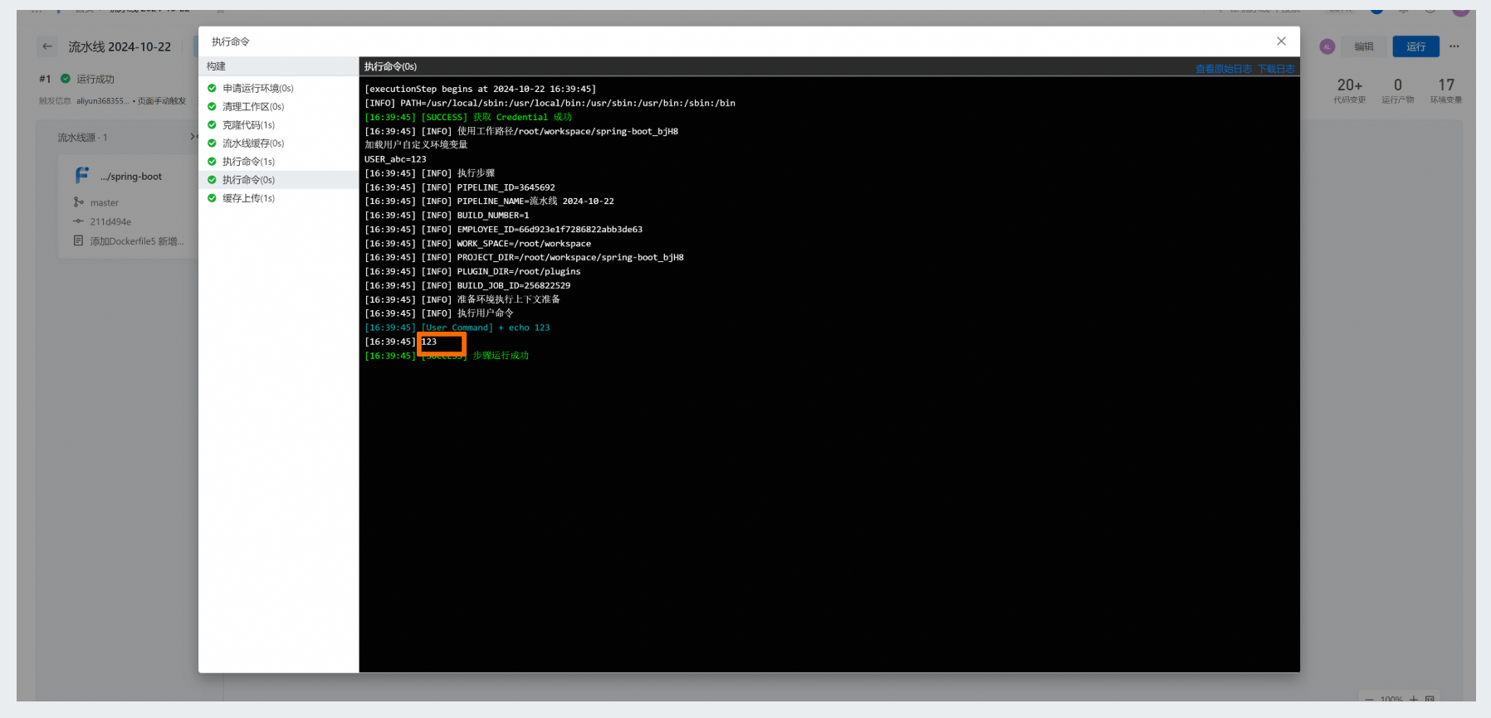Click the green check icon of 流水线缓存(0s)
This screenshot has height=718, width=1491.
(212, 143)
